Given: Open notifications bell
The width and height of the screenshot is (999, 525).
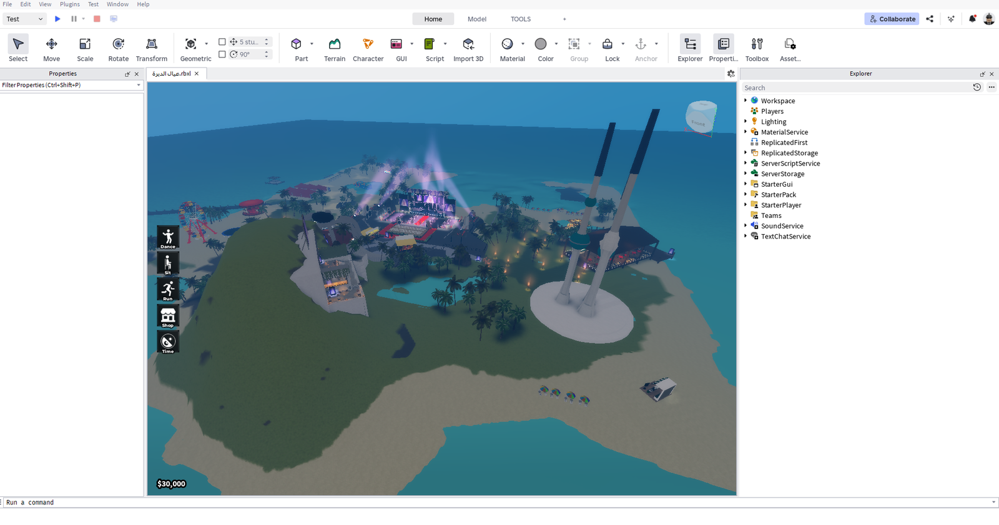Looking at the screenshot, I should click(x=972, y=19).
